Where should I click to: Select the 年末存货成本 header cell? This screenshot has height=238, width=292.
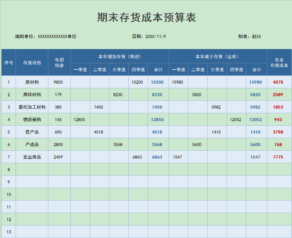[279, 62]
